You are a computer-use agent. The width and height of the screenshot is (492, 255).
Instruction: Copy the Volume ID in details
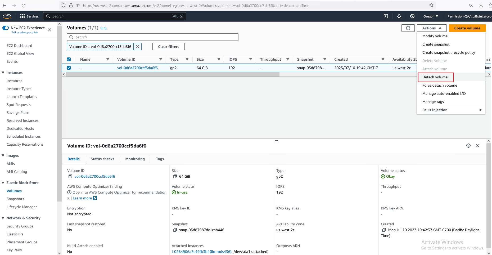(x=70, y=177)
